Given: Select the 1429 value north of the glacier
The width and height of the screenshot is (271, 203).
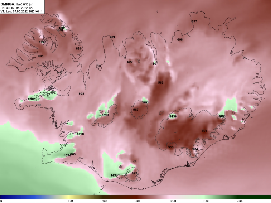Looking at the screenshot, I should [x=146, y=102].
